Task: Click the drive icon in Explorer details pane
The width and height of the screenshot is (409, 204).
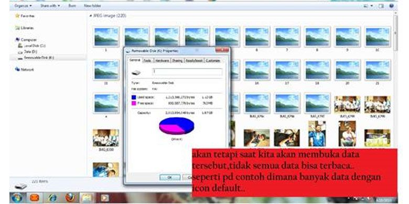Action: pyautogui.click(x=21, y=186)
